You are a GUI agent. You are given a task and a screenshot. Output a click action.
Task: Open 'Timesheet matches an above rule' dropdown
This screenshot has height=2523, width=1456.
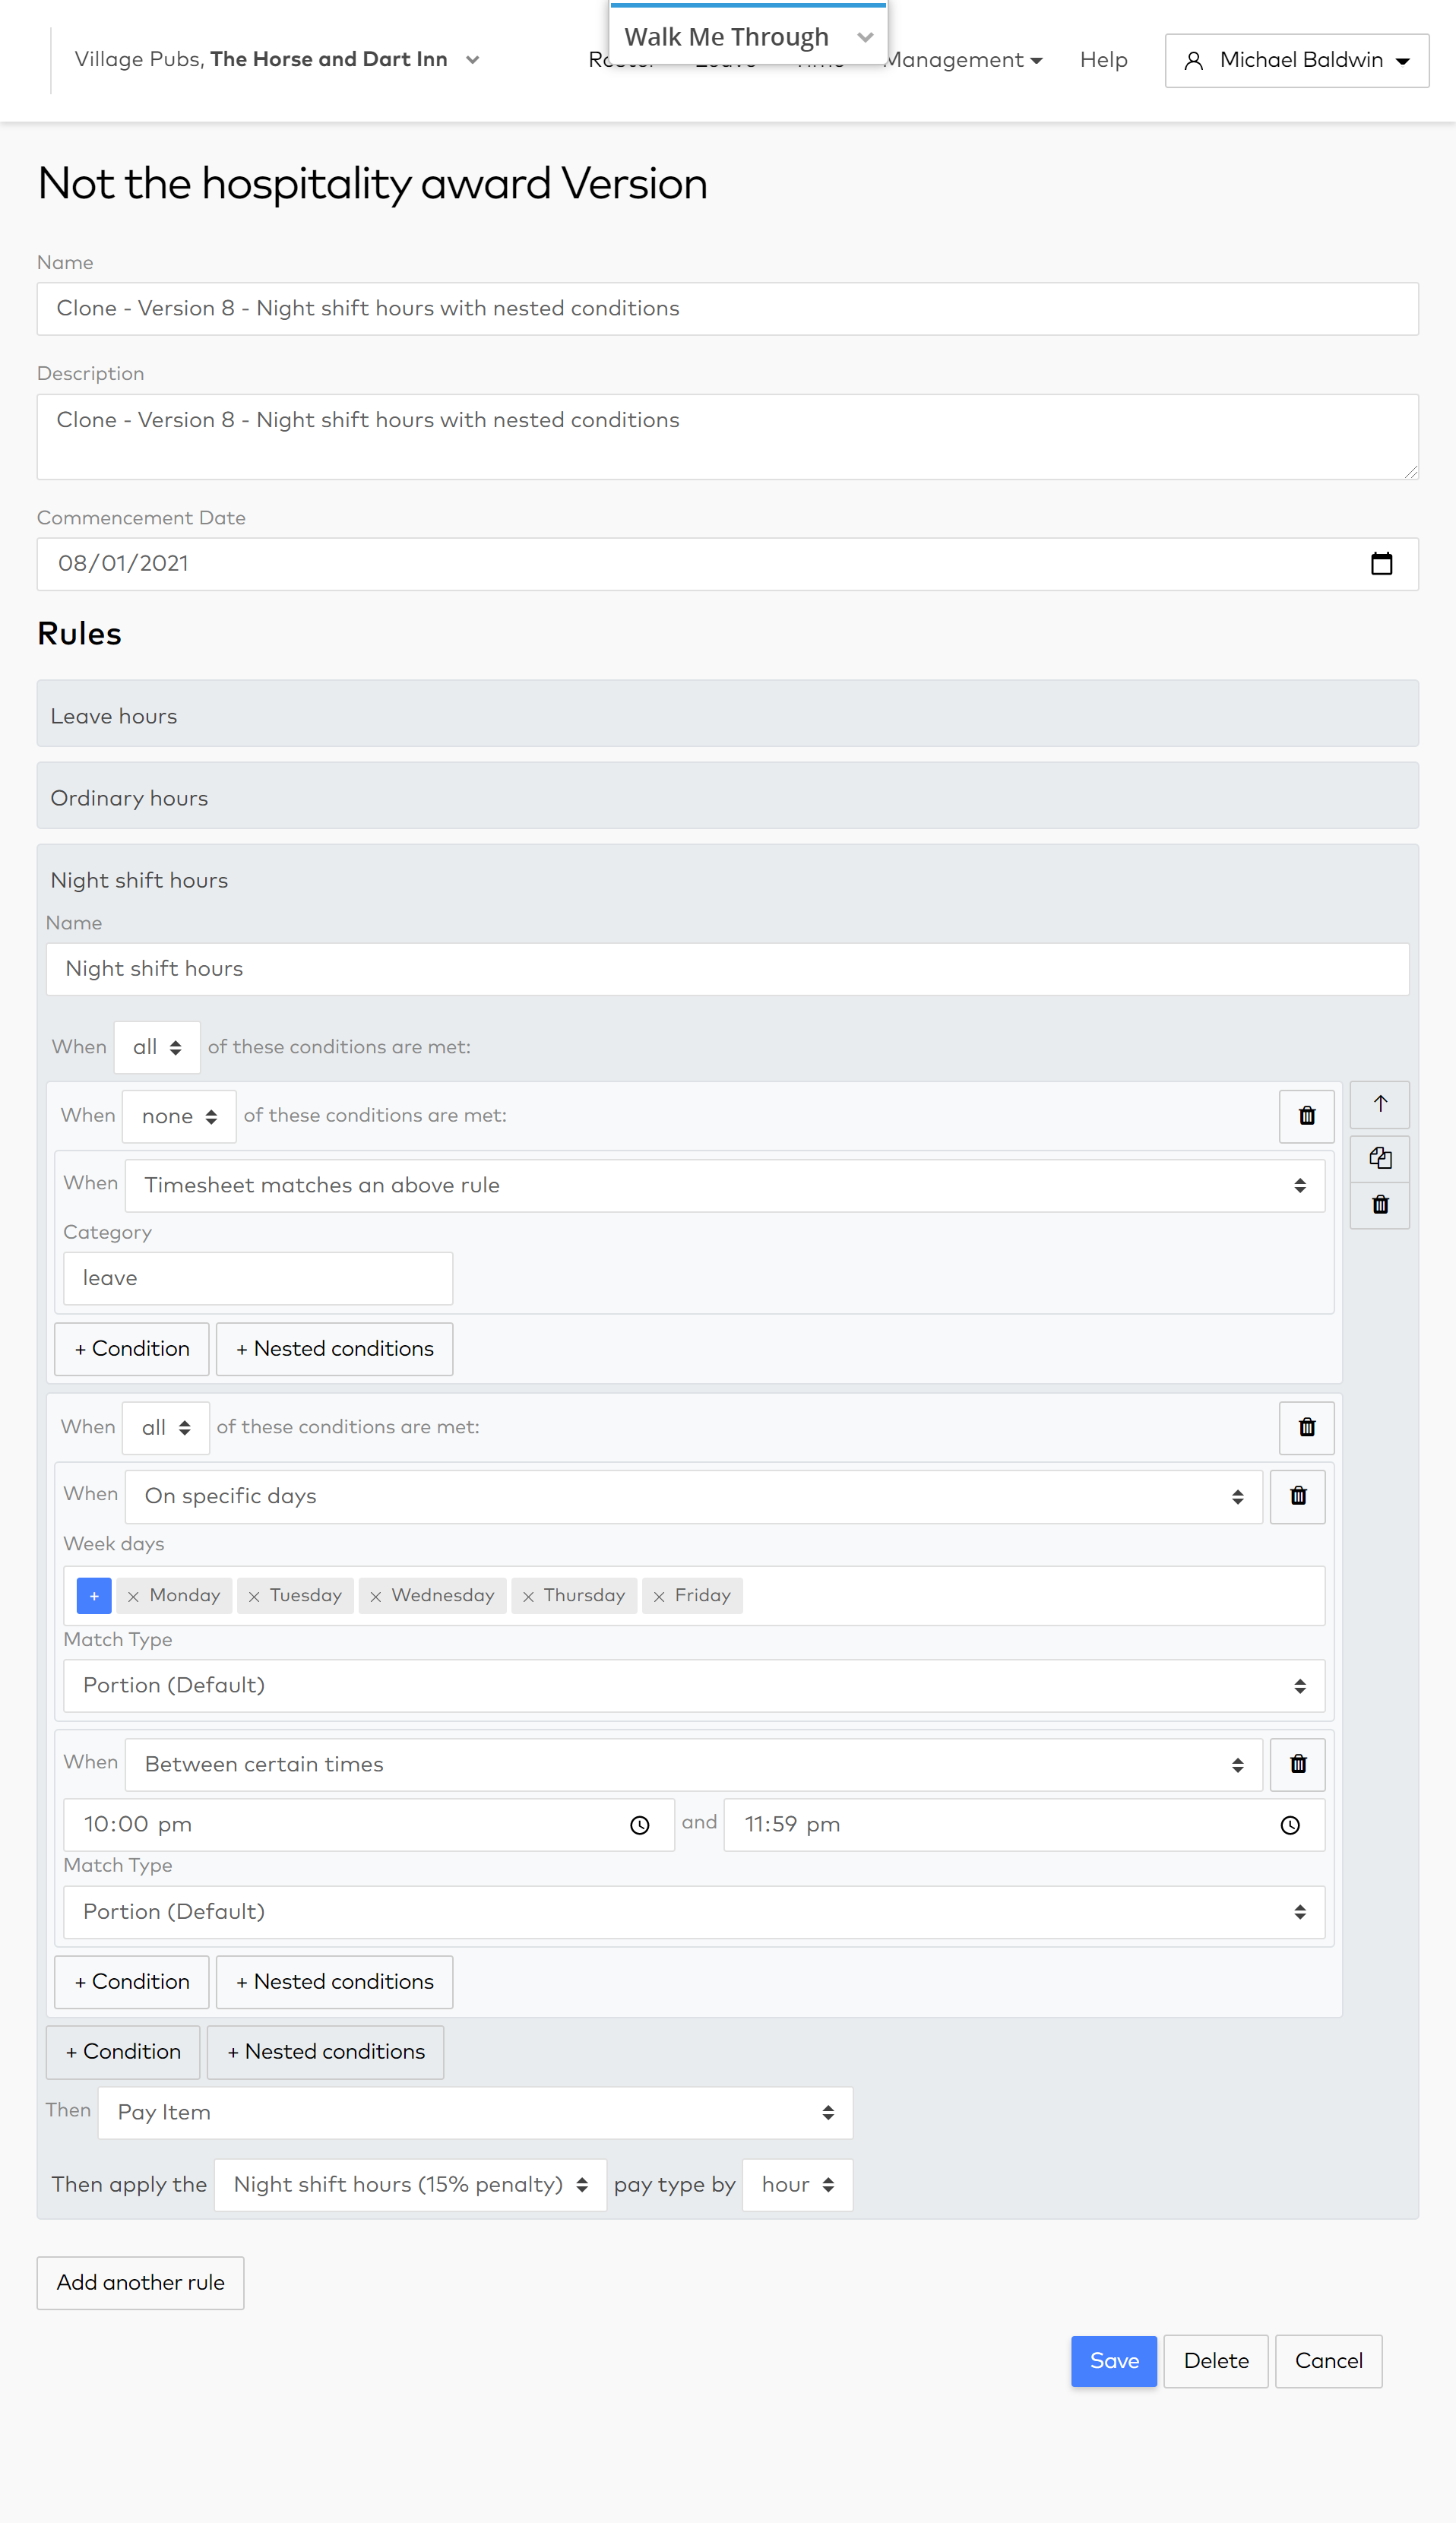[725, 1186]
